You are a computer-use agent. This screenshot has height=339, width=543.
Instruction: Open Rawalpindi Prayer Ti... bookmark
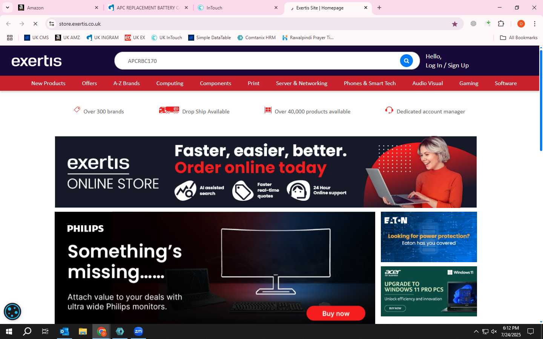[308, 38]
